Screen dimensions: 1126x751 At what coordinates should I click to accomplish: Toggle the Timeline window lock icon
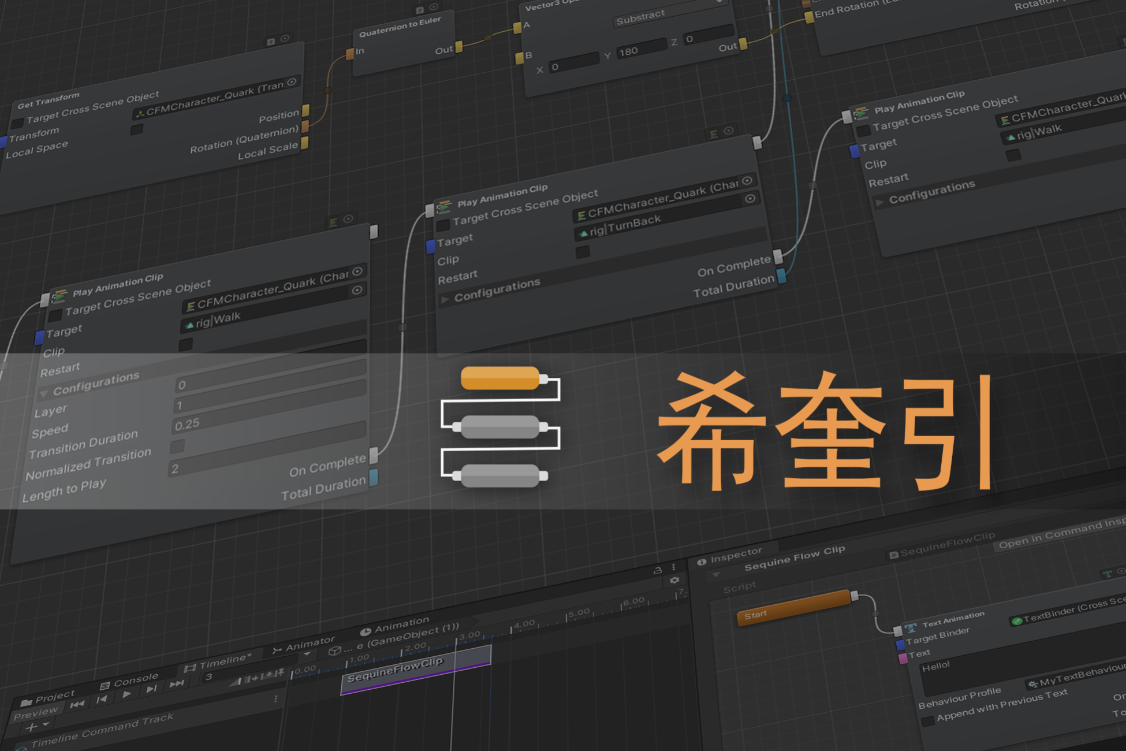coord(657,570)
